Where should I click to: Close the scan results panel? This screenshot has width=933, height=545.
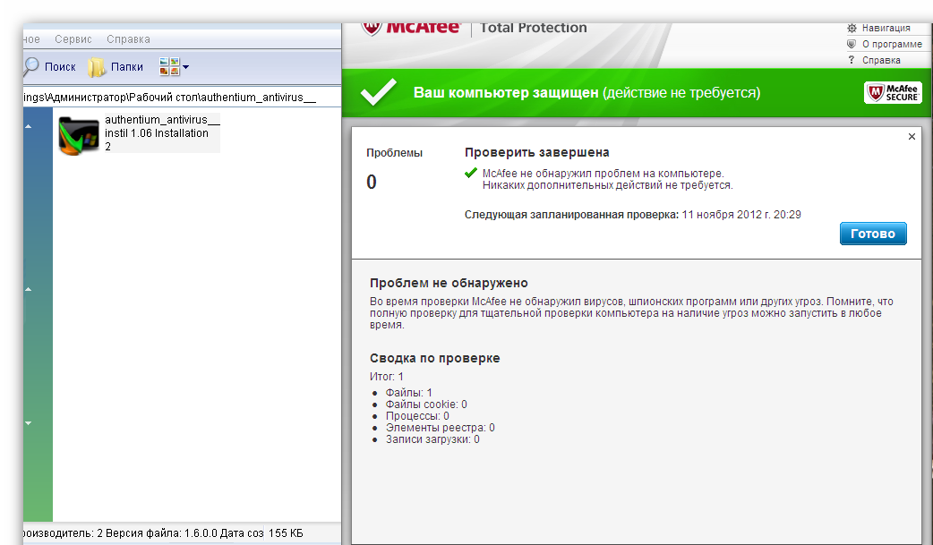912,137
